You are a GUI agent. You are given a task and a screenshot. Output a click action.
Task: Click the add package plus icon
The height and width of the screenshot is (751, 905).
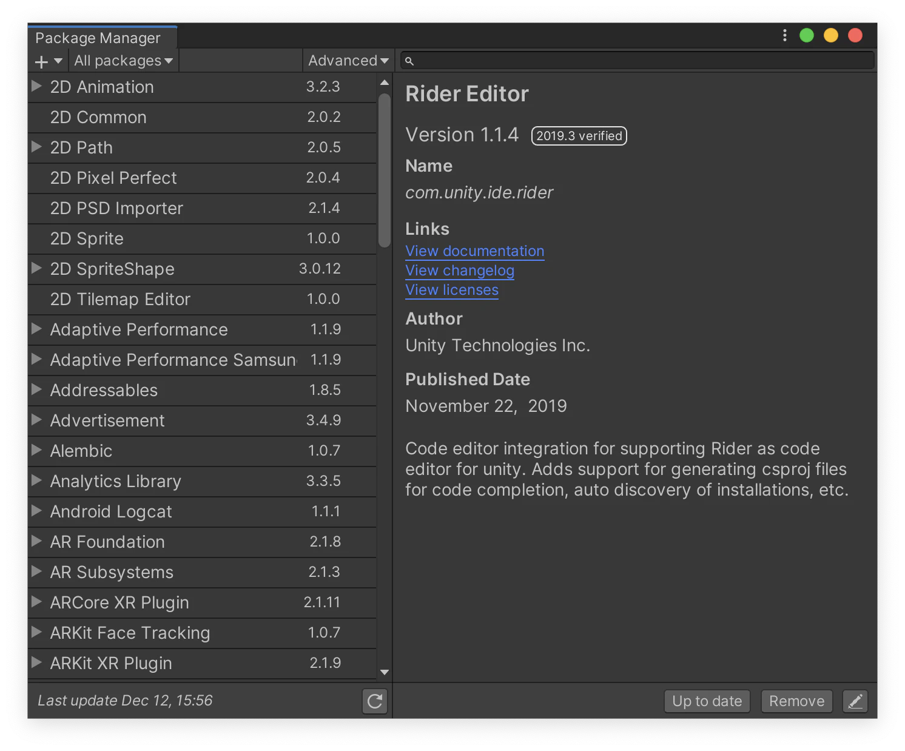click(x=41, y=61)
